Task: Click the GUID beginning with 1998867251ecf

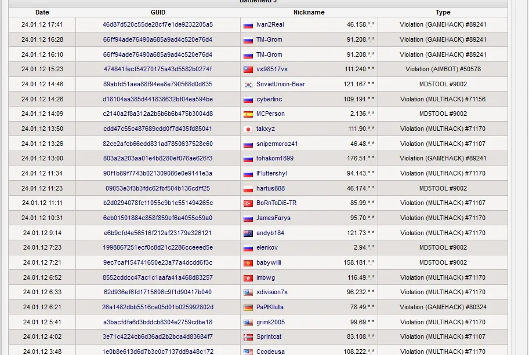Action: (x=158, y=248)
